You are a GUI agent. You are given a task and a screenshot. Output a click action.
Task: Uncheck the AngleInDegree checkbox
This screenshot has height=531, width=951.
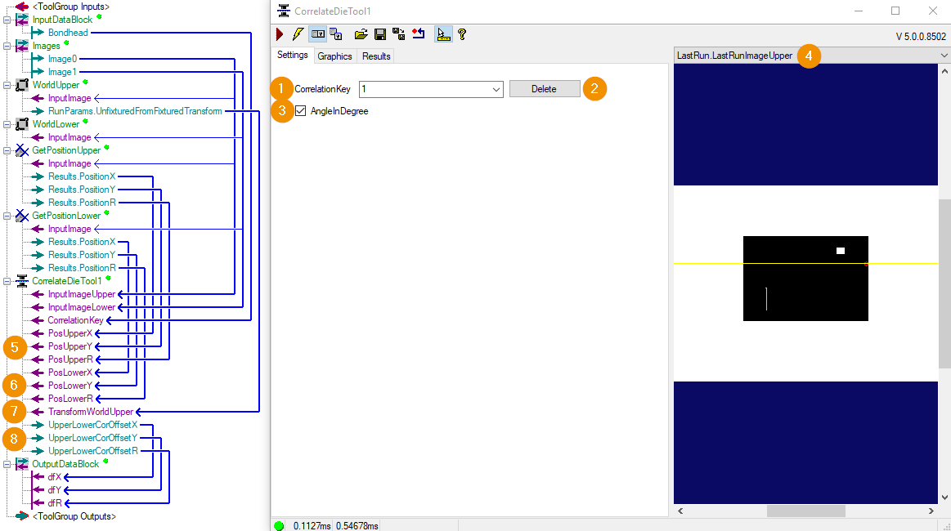pyautogui.click(x=301, y=111)
